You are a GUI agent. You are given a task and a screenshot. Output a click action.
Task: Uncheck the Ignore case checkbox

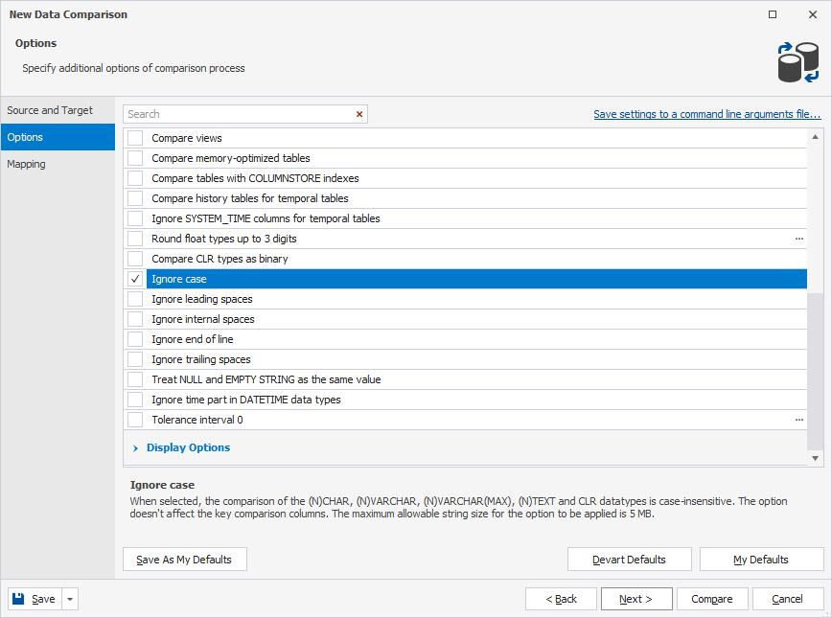[x=135, y=279]
